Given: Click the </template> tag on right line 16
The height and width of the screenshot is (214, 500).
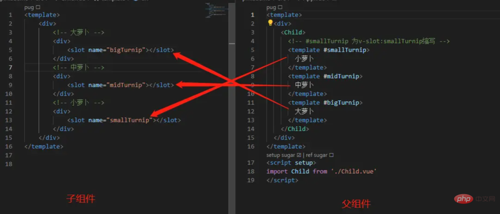Looking at the screenshot, I should [286, 147].
